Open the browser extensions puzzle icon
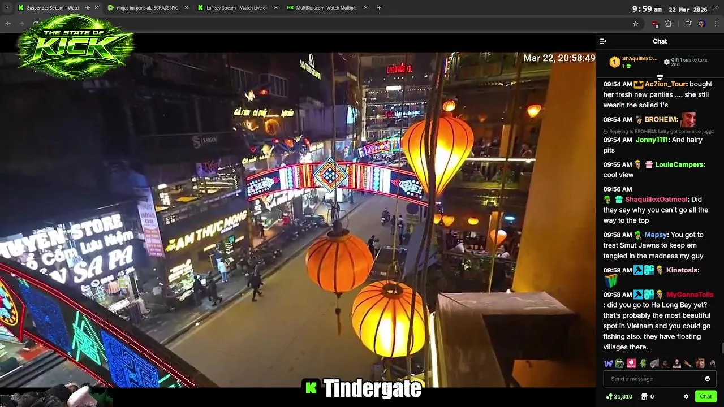The height and width of the screenshot is (407, 724). tap(668, 24)
